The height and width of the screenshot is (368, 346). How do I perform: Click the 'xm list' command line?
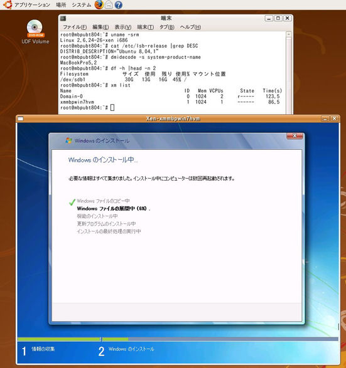(x=95, y=85)
